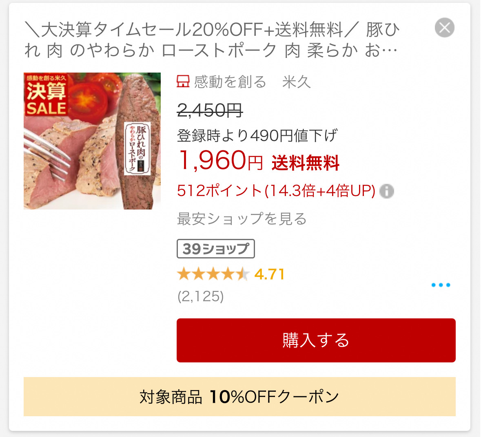Open the product title link
The height and width of the screenshot is (437, 481).
212,40
